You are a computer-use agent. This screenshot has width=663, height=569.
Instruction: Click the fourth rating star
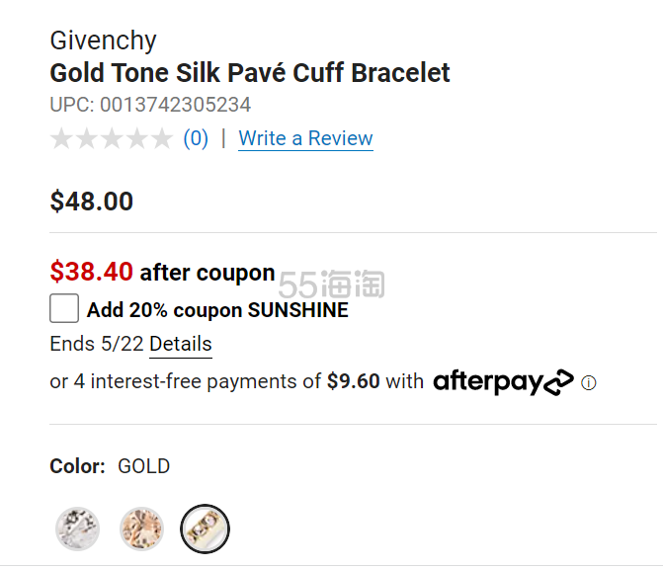coord(136,139)
